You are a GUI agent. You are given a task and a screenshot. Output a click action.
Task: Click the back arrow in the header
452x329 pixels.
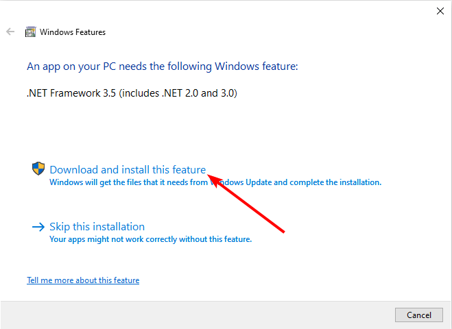pos(10,32)
